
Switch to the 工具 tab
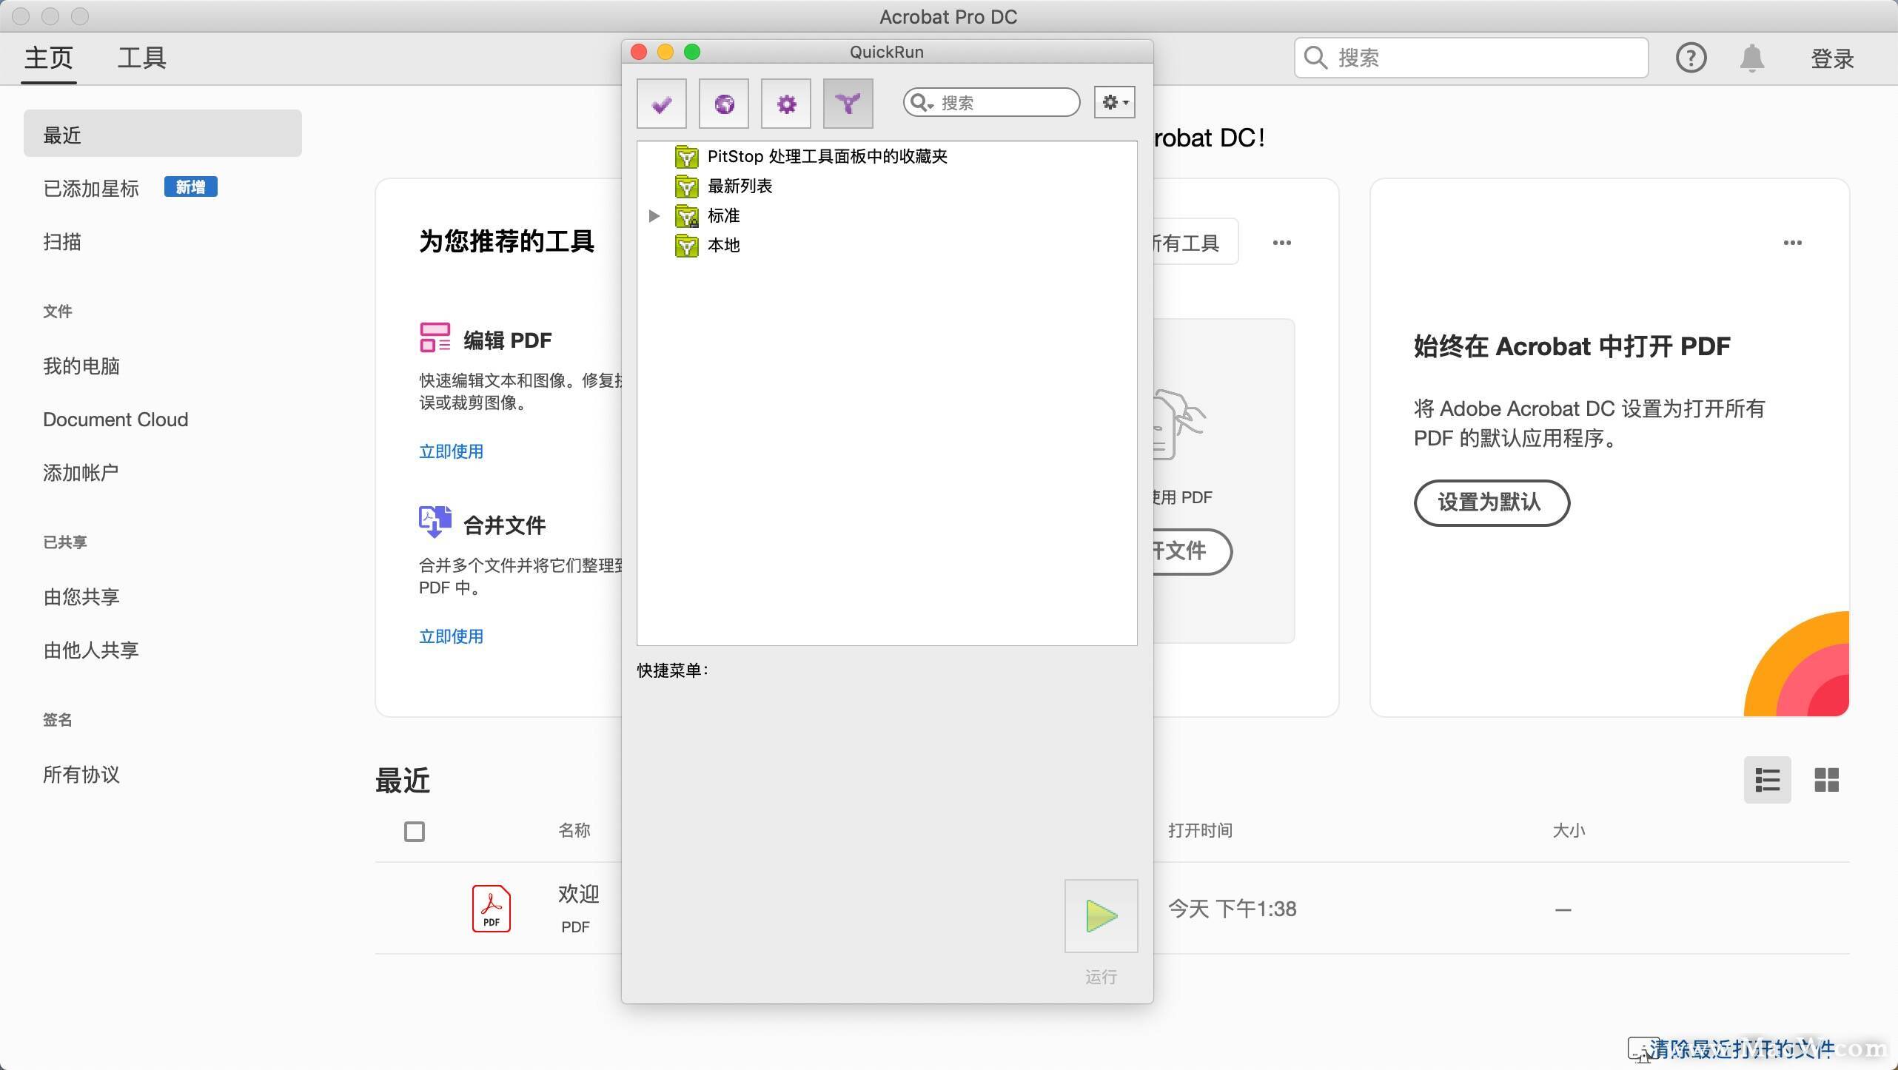pos(142,58)
